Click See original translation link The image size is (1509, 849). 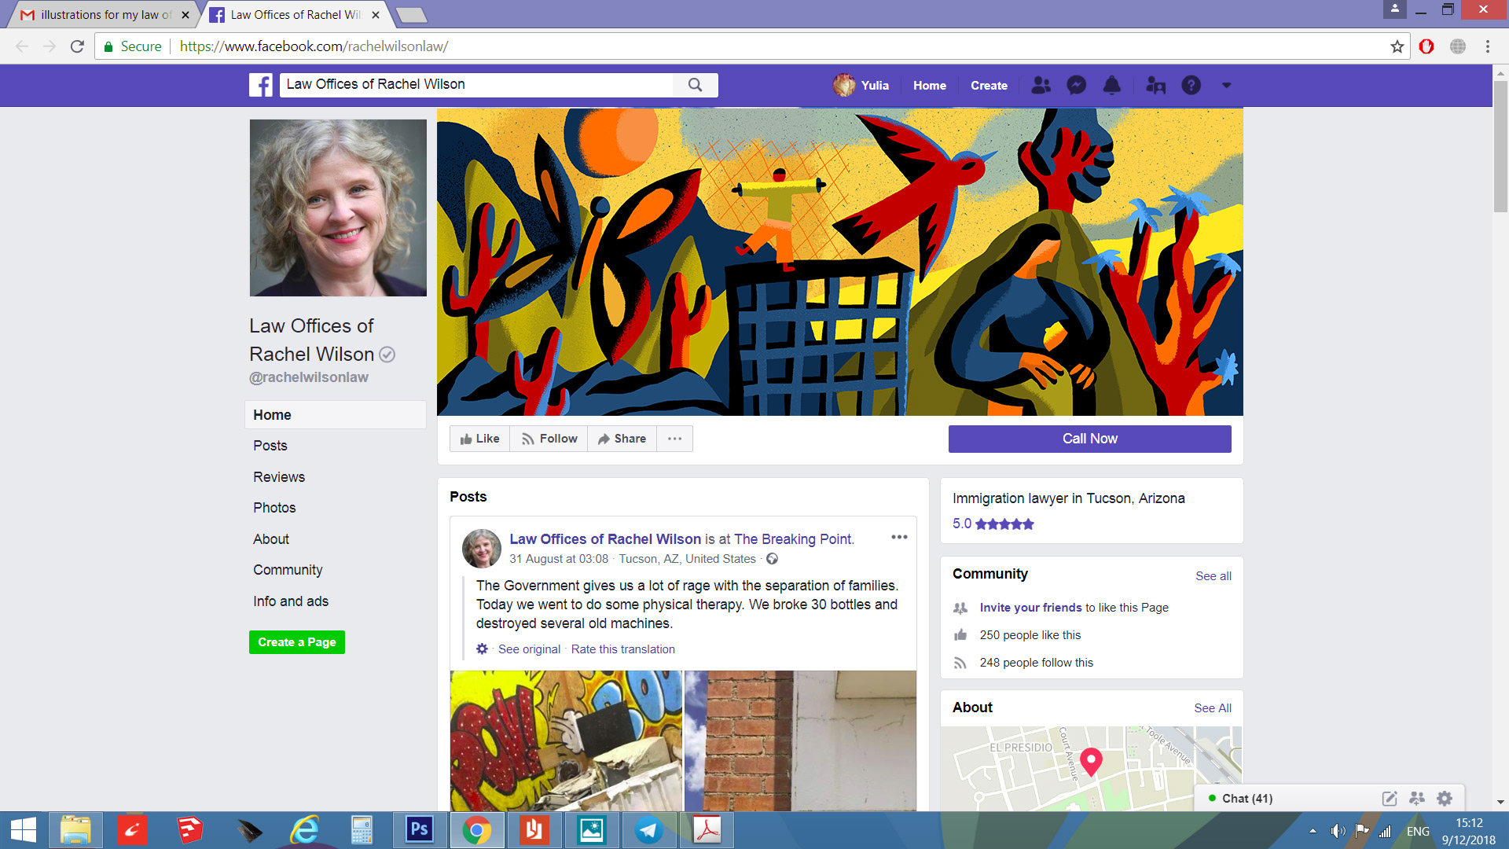tap(529, 649)
